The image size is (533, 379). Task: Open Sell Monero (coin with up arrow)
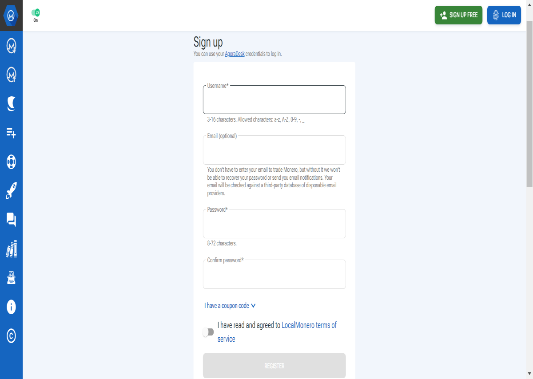pyautogui.click(x=12, y=75)
